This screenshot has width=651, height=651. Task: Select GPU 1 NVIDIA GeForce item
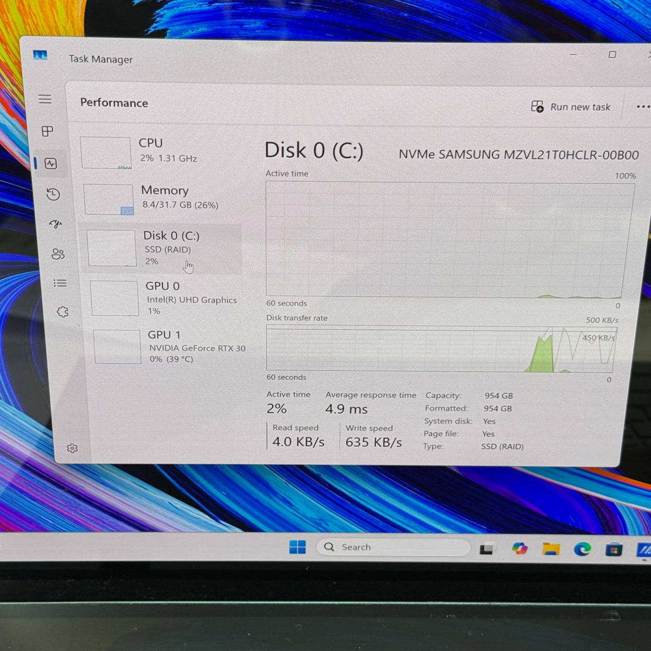click(x=169, y=347)
